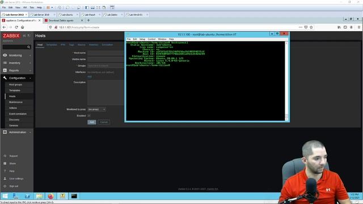Switch to the IPMI tab

(x=63, y=45)
